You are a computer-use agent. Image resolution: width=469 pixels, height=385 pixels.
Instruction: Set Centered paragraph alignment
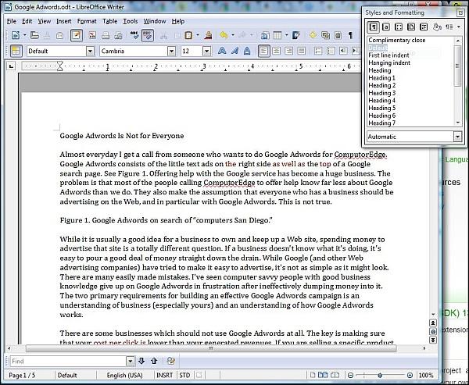(x=277, y=51)
